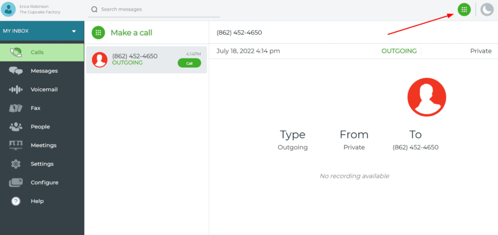The width and height of the screenshot is (498, 235).
Task: Click Erica Robinson's profile avatar
Action: pos(8,9)
